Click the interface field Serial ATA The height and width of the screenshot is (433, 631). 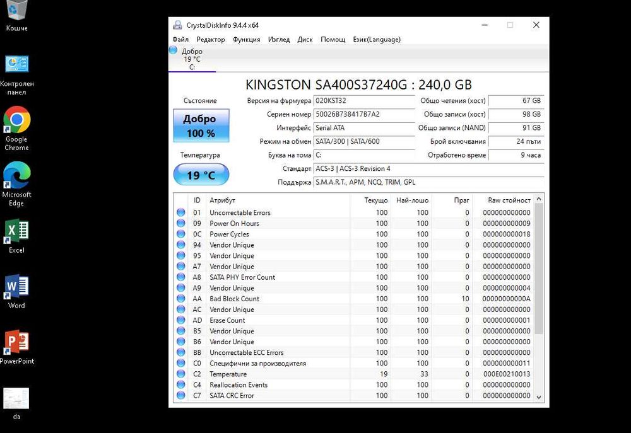(x=364, y=128)
